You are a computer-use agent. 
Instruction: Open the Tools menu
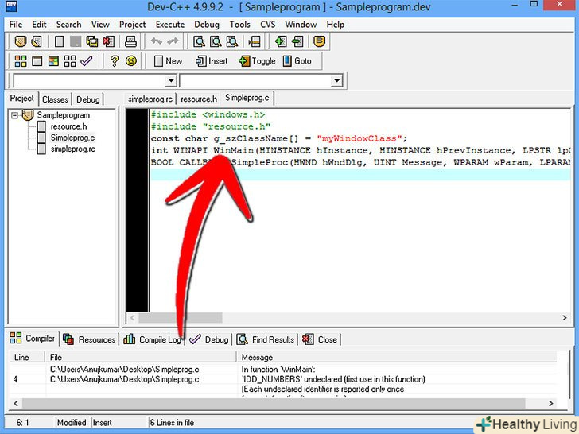(x=240, y=25)
